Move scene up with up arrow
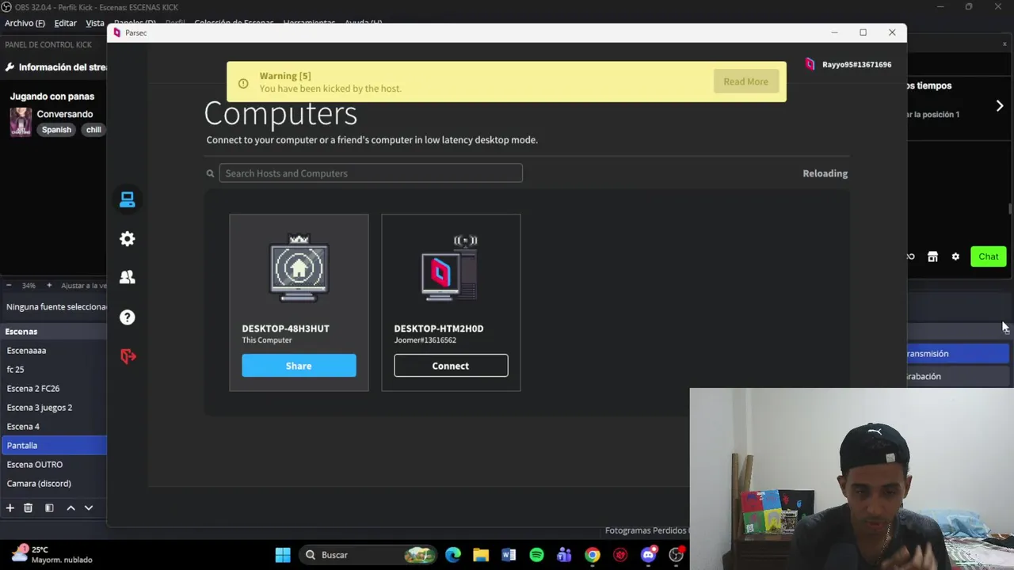 point(71,508)
